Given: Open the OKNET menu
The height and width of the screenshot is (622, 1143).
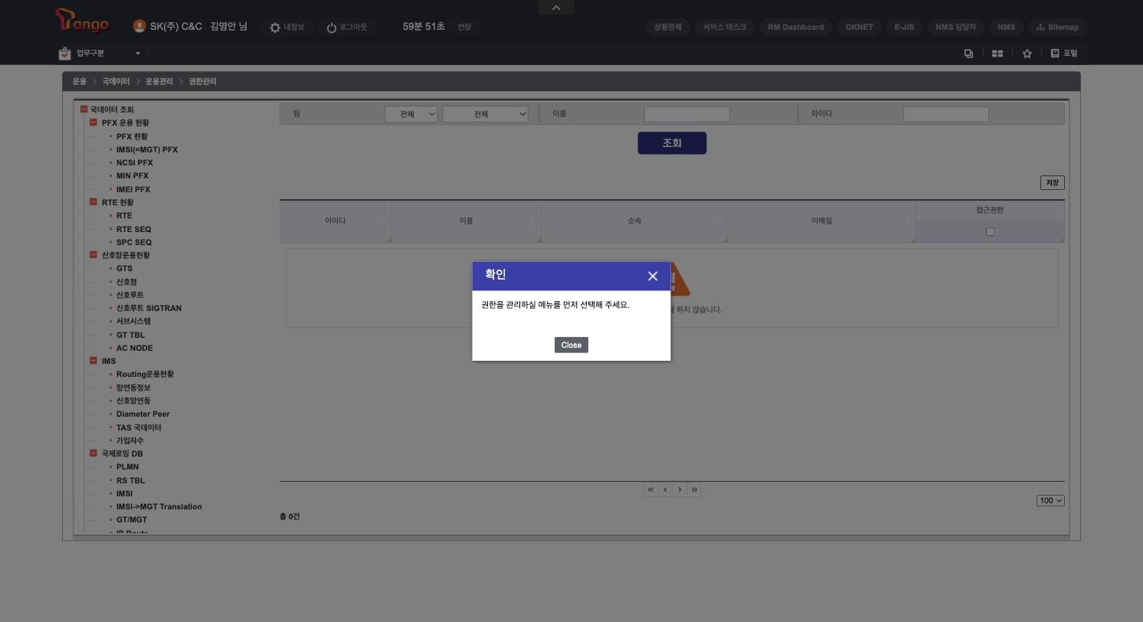Looking at the screenshot, I should 859,28.
